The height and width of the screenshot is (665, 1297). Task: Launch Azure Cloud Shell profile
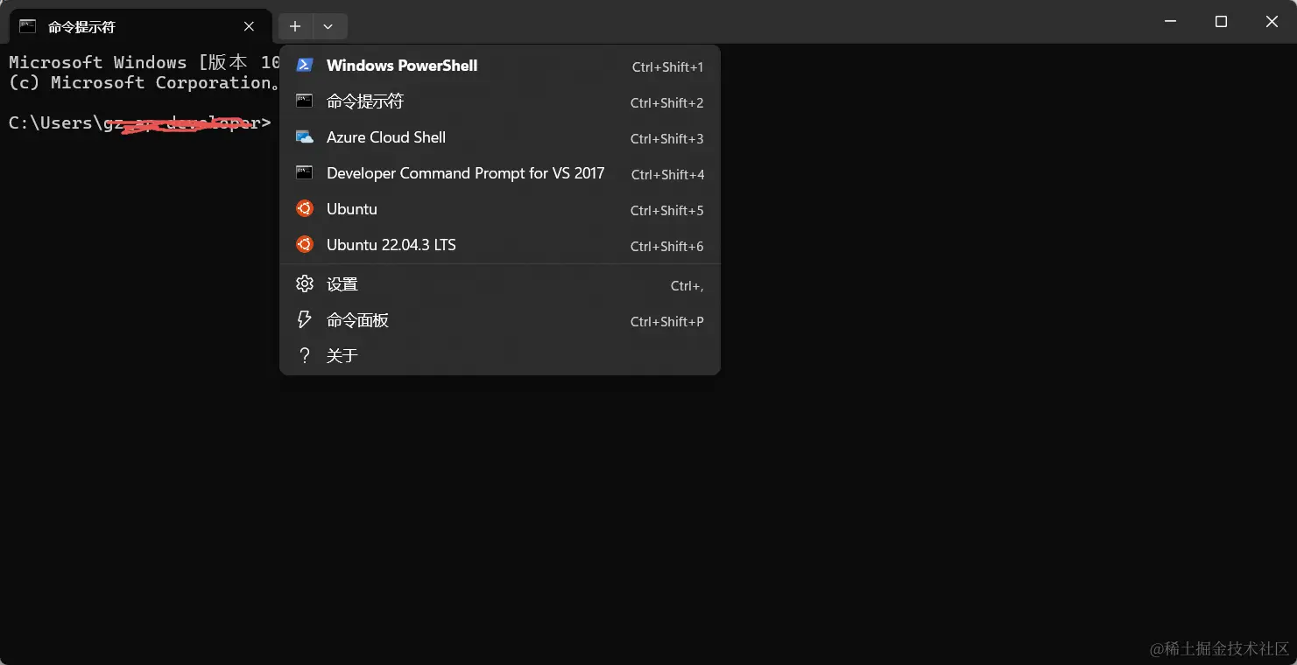pos(500,137)
